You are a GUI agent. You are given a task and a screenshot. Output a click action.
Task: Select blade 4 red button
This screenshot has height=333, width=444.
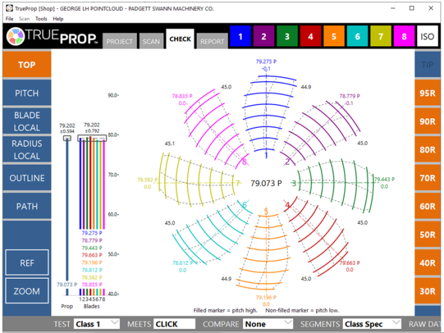coord(310,37)
